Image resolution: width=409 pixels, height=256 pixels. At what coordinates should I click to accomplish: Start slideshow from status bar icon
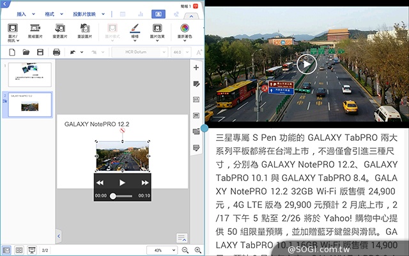(x=32, y=250)
